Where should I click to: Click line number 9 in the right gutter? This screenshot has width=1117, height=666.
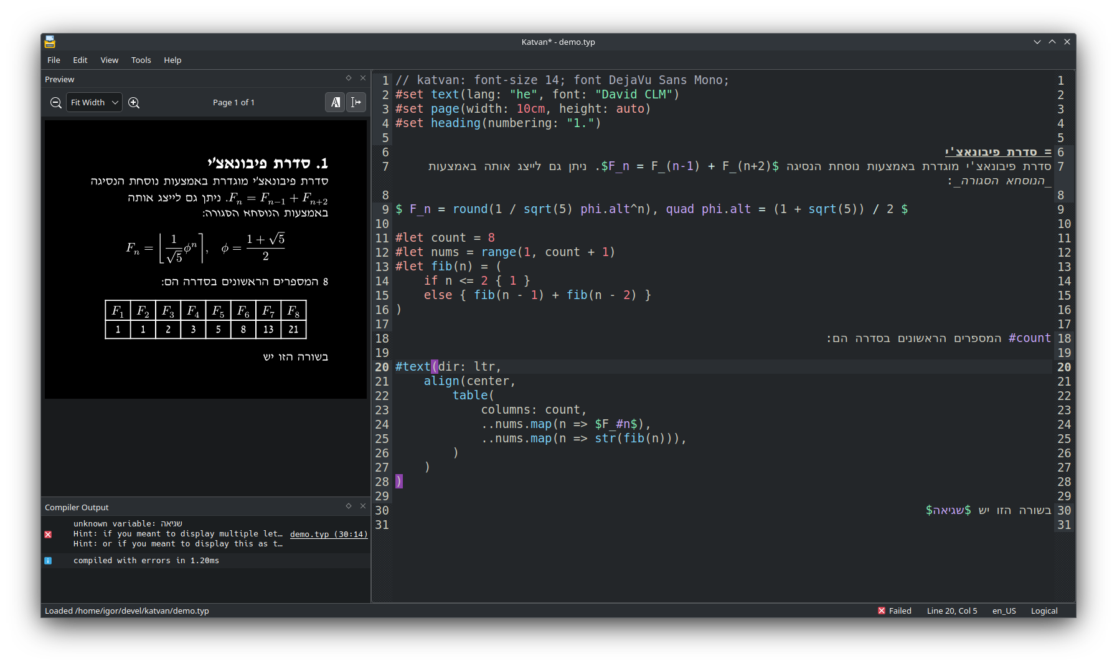click(x=1060, y=209)
